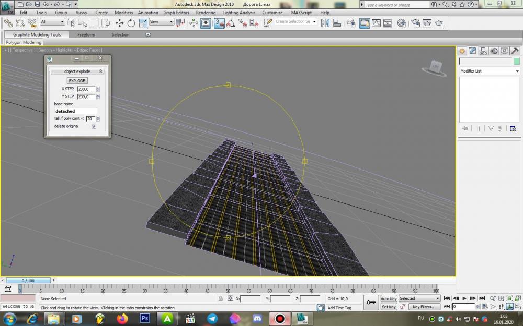Viewport: 523px width, 326px height.
Task: Expand the ribbon options dropdown arrow
Action: [148, 34]
